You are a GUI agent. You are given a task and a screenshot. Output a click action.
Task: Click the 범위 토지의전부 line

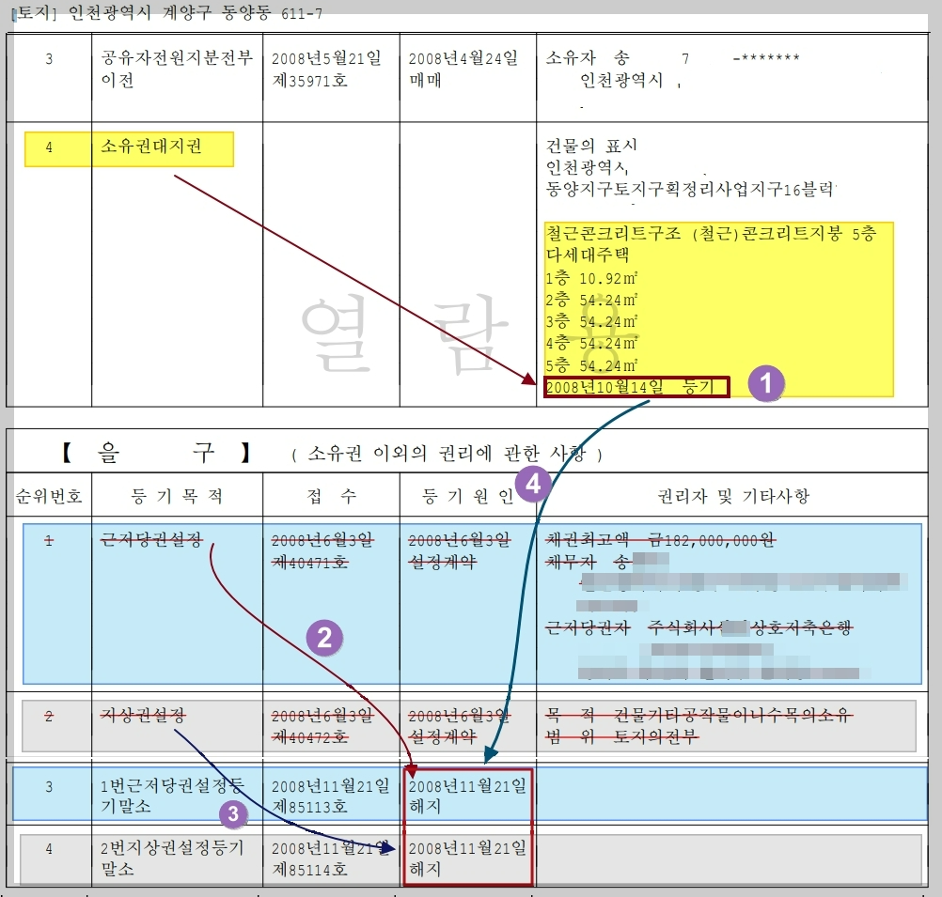(622, 736)
